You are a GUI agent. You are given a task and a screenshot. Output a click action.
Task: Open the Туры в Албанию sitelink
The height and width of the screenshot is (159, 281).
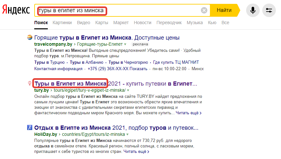tap(87, 62)
